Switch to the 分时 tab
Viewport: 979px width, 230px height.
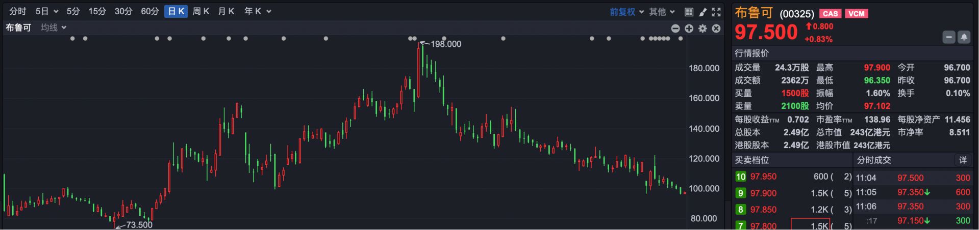[x=18, y=11]
